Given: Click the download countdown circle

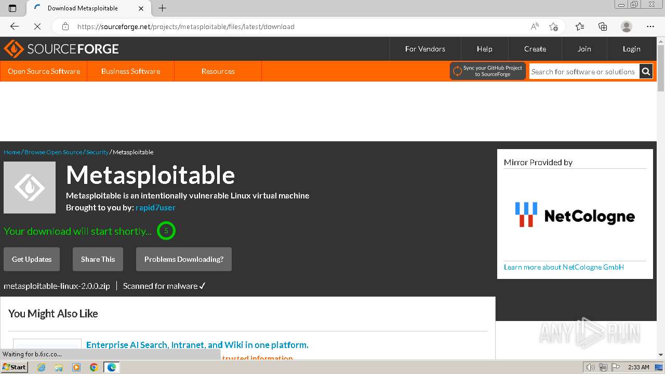Looking at the screenshot, I should pyautogui.click(x=166, y=231).
